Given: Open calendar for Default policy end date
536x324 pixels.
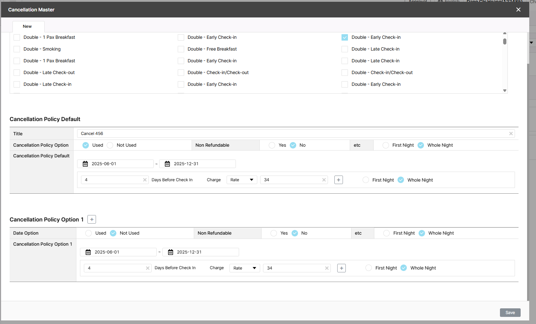Looking at the screenshot, I should [167, 164].
